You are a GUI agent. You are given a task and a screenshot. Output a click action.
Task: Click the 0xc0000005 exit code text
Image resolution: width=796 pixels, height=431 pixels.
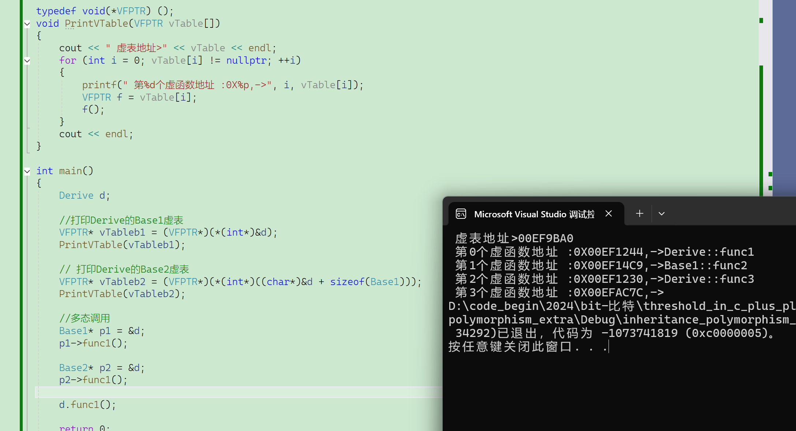tap(726, 333)
